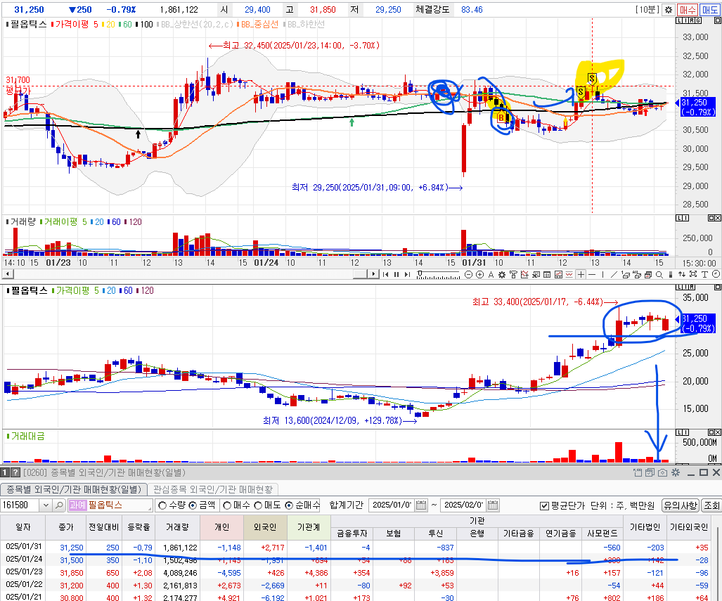The width and height of the screenshot is (722, 601).
Task: Click the 거래이평 label in volume panel
Action: (60, 222)
